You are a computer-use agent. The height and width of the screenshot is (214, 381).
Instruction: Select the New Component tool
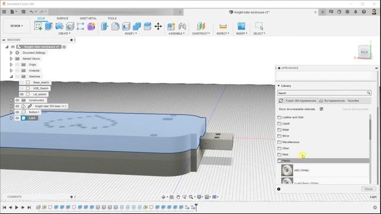pos(171,26)
